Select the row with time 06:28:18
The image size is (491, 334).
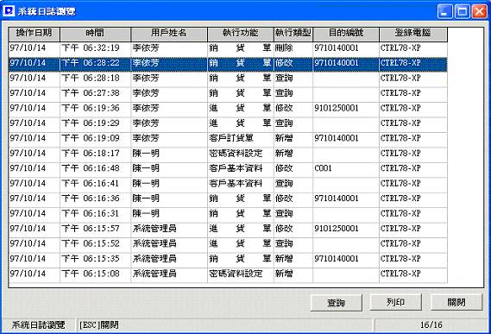click(x=228, y=79)
